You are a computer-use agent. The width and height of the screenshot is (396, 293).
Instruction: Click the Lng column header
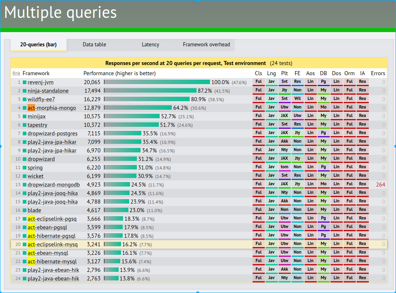click(x=271, y=74)
